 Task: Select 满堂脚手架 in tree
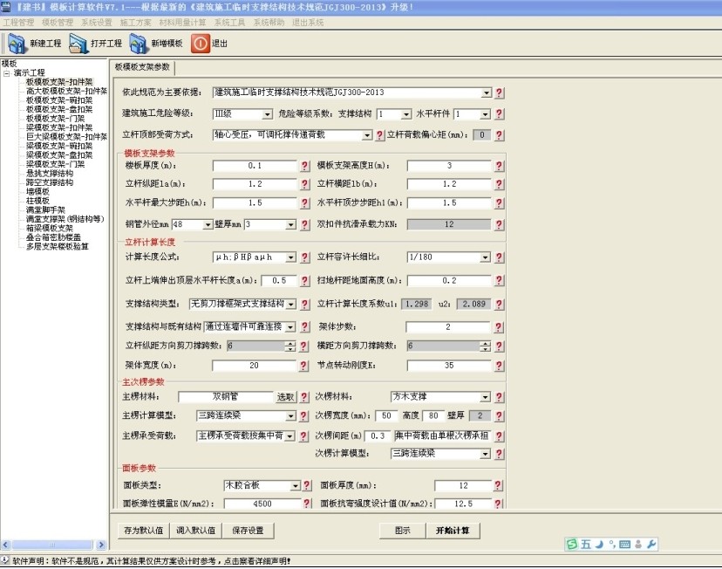click(45, 210)
